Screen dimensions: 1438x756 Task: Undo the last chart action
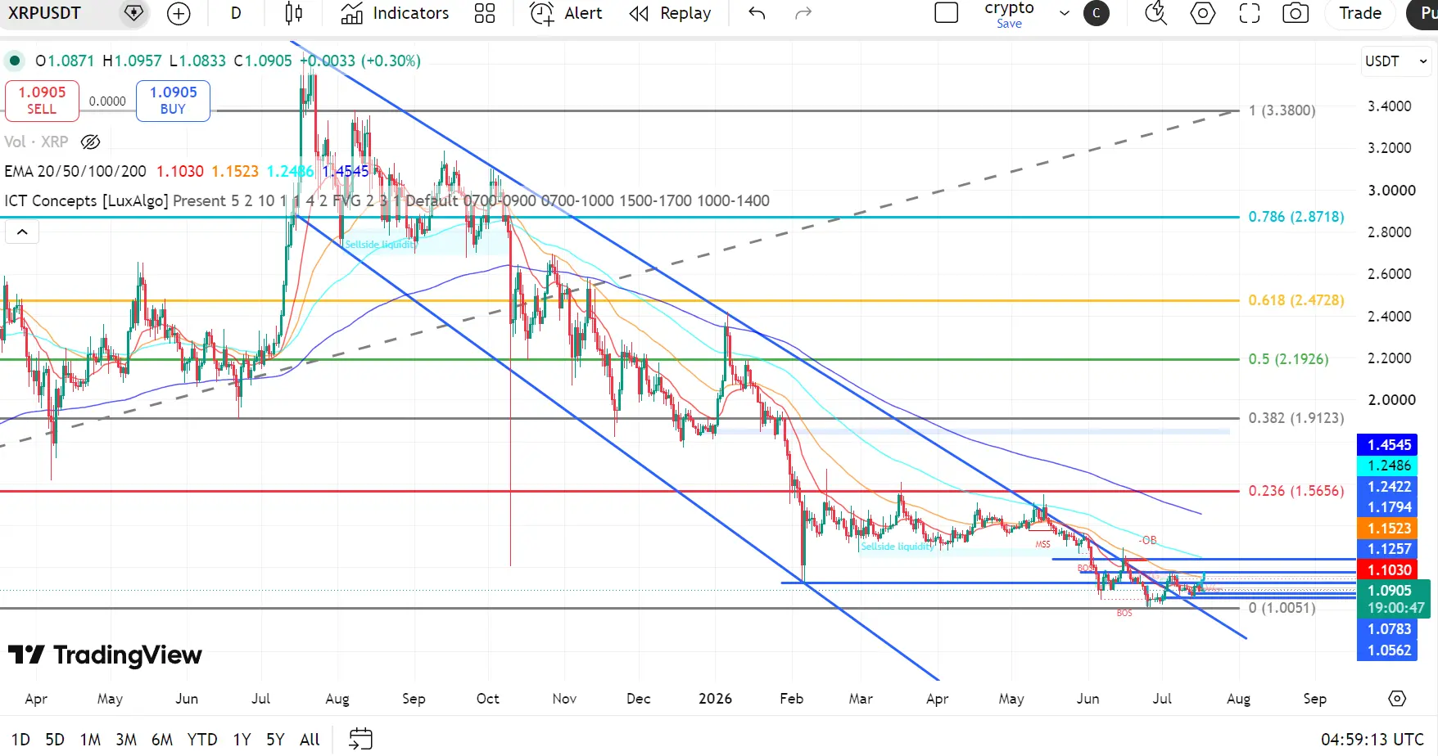click(757, 13)
